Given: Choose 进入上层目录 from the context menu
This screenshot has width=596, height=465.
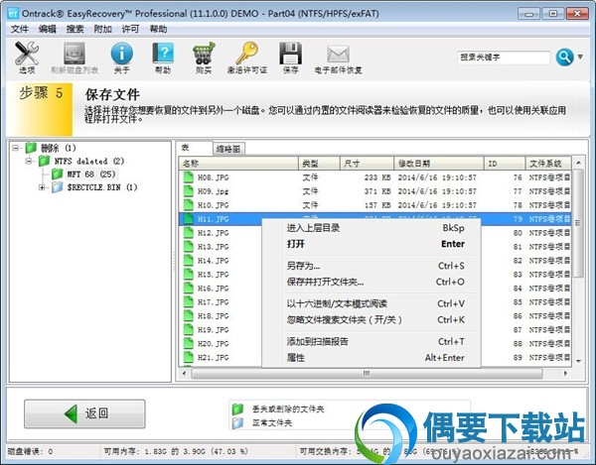Looking at the screenshot, I should point(372,228).
